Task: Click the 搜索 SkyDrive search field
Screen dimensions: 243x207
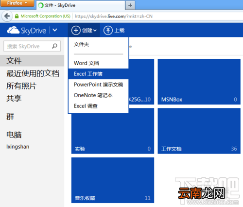Action: (32, 46)
